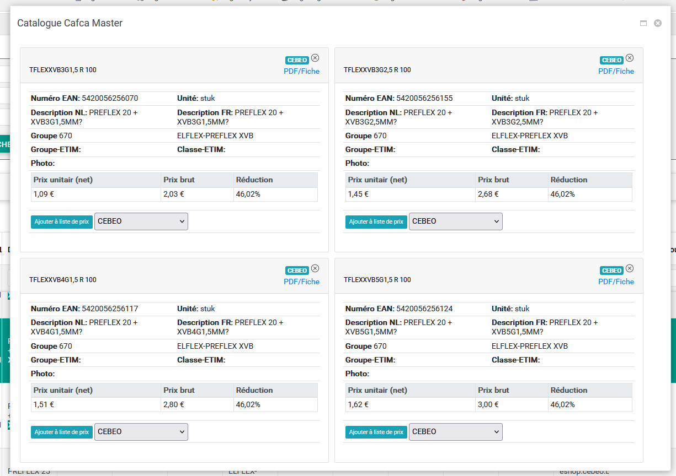The width and height of the screenshot is (676, 476).
Task: Click CEBEO badge on TFLEXXVB3G1,5 card
Action: 297,60
